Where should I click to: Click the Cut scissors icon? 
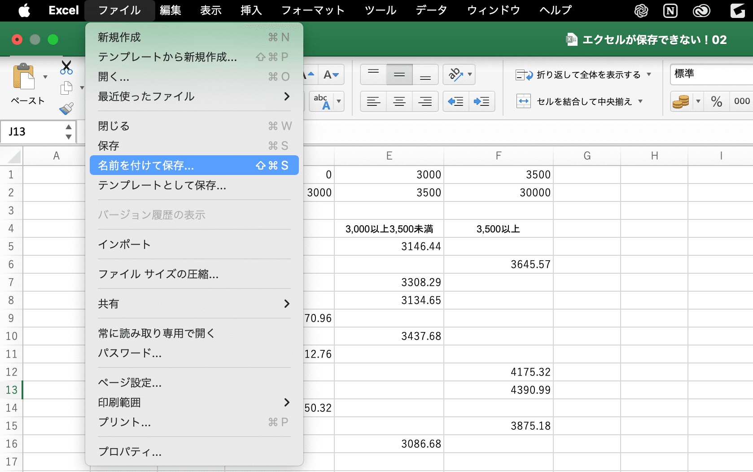(66, 68)
